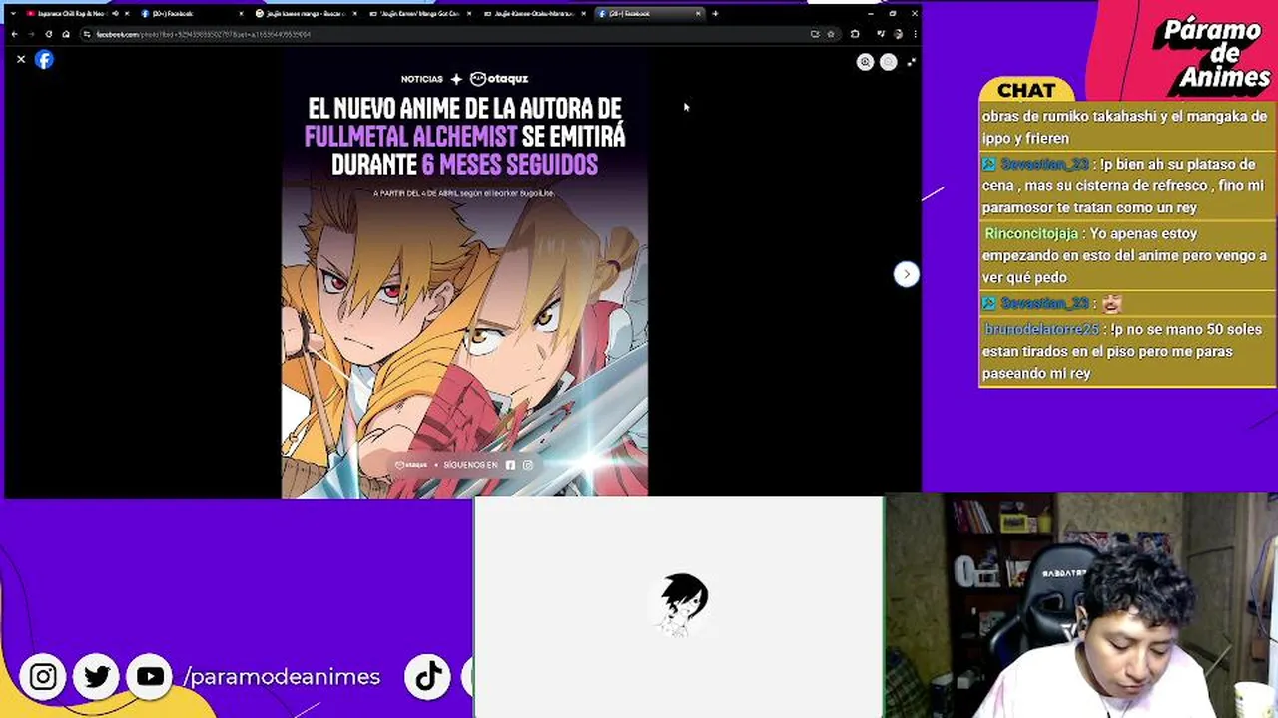The width and height of the screenshot is (1278, 718).
Task: Mute the Japanese Chill Rap tab audio
Action: click(x=115, y=14)
